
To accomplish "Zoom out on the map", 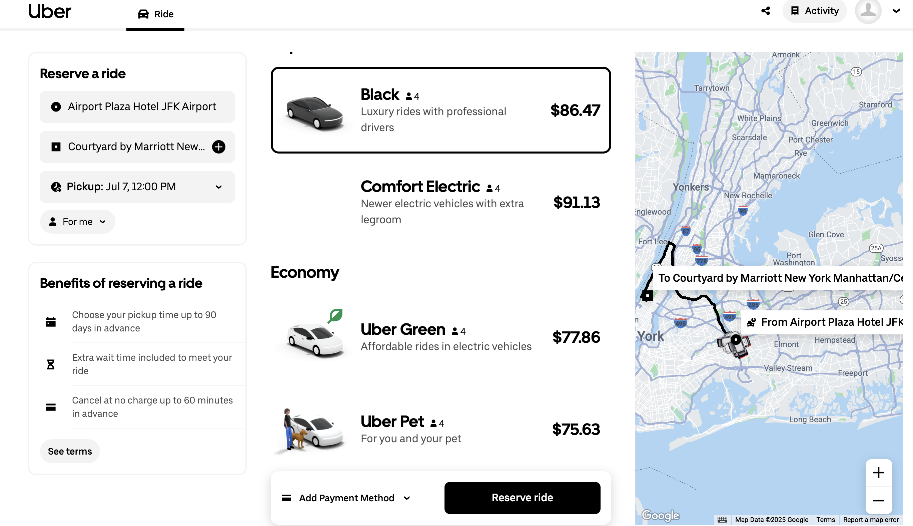I will (878, 500).
